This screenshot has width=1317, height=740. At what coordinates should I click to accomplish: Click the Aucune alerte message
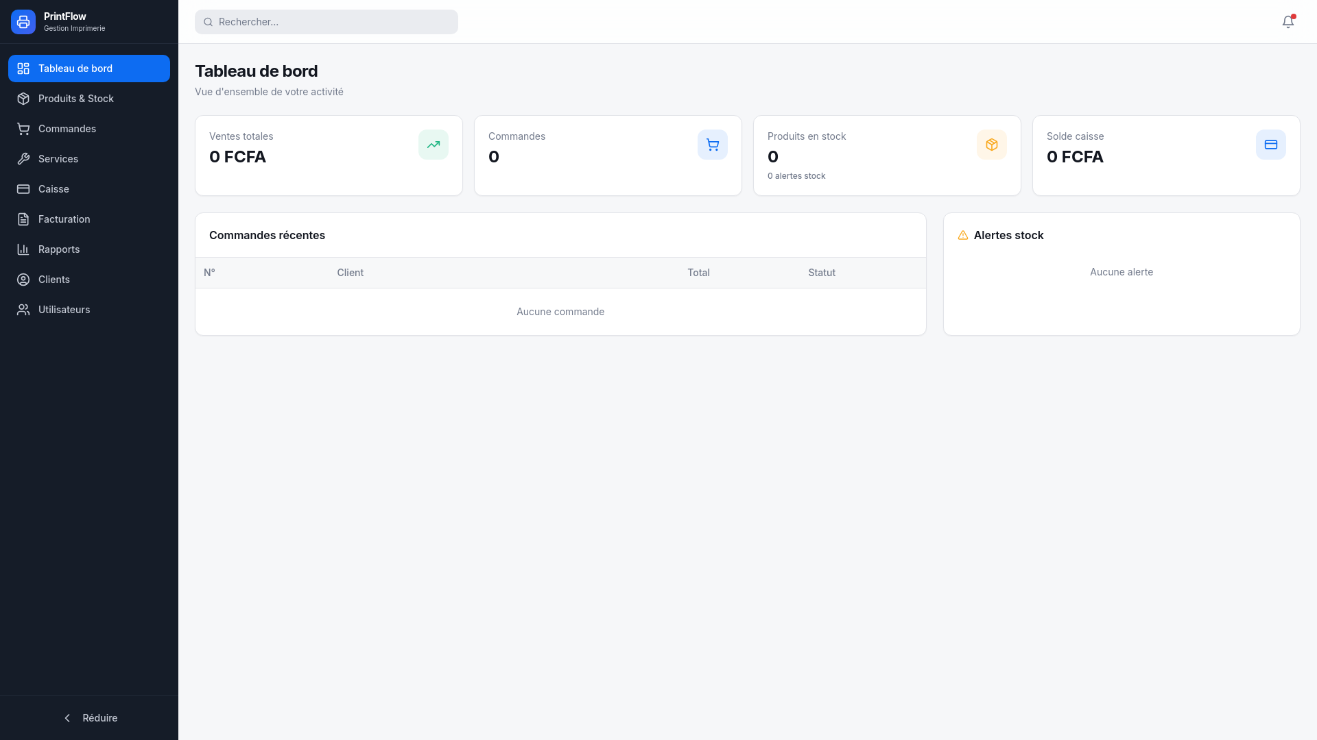tap(1122, 272)
